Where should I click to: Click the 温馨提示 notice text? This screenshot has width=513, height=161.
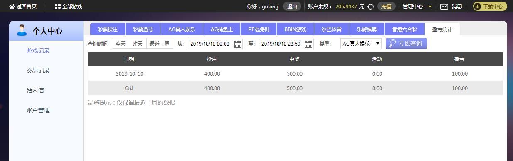coord(131,102)
